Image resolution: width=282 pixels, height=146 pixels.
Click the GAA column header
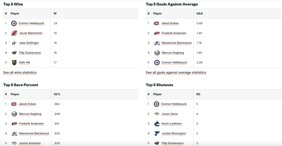click(199, 13)
